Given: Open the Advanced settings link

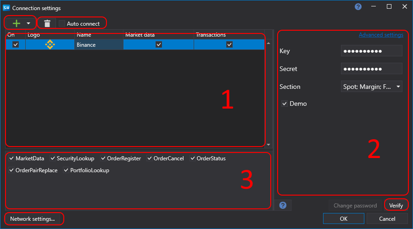Looking at the screenshot, I should click(x=381, y=35).
